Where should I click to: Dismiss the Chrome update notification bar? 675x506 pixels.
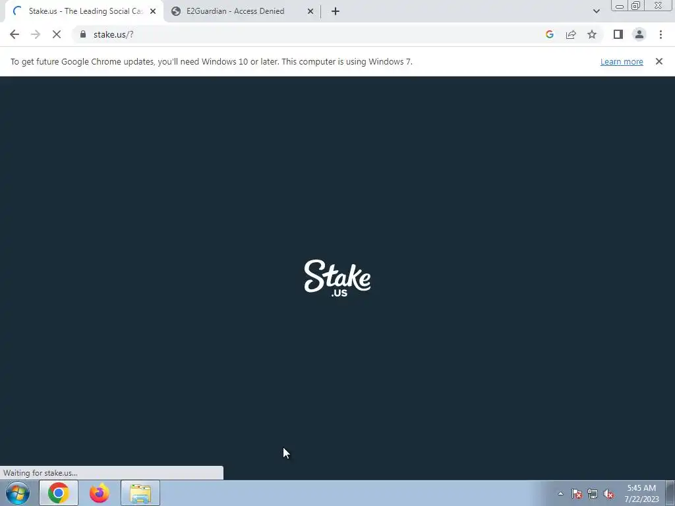[659, 61]
